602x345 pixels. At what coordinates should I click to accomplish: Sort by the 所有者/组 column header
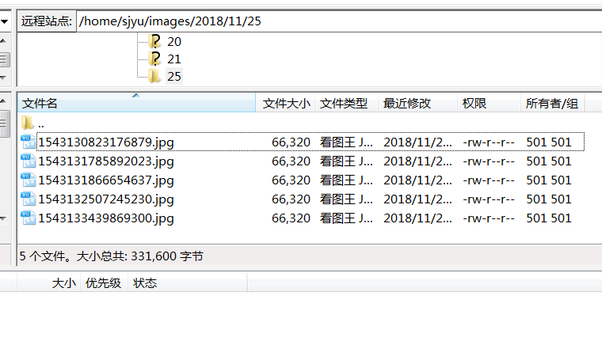click(x=552, y=103)
